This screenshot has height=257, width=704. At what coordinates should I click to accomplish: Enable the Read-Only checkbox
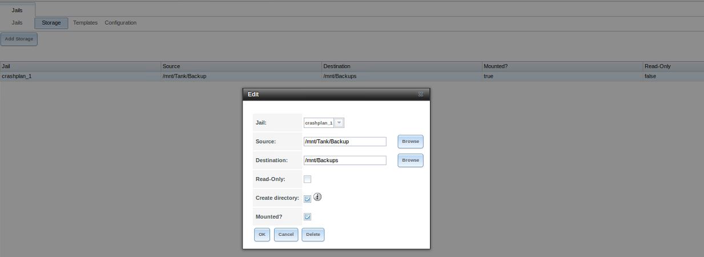point(307,179)
